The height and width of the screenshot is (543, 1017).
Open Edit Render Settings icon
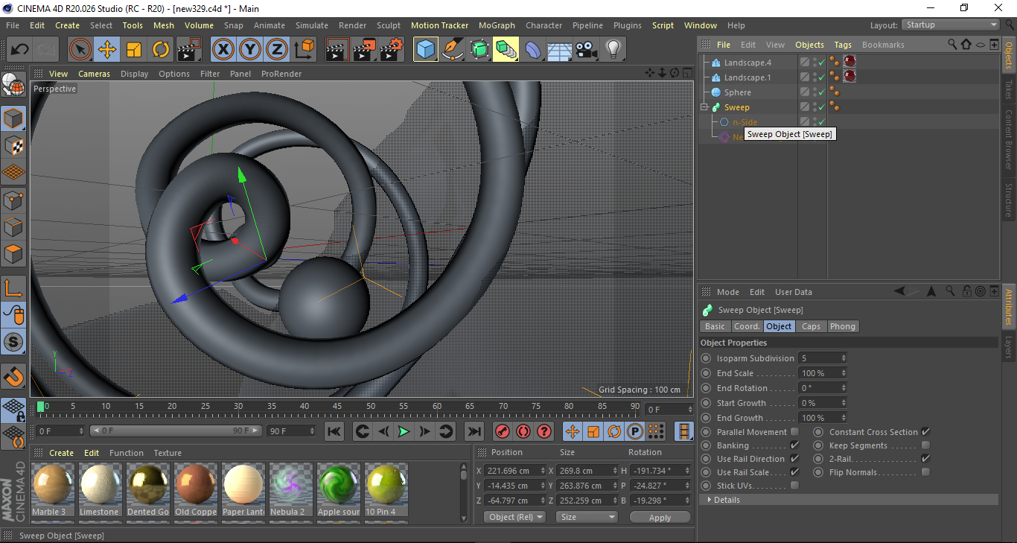click(x=391, y=50)
